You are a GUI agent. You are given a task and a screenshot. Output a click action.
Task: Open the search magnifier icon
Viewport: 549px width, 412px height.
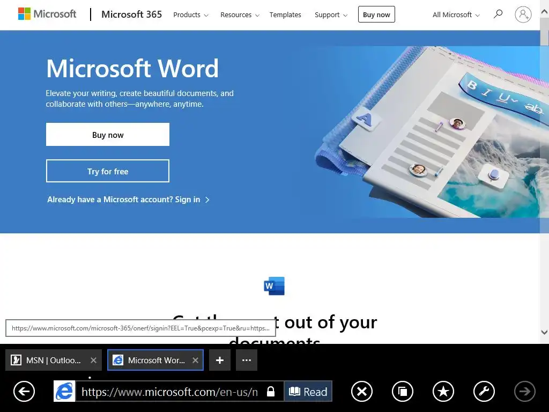(498, 14)
